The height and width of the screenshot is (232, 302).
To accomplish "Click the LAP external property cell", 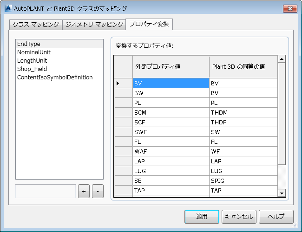I will (x=171, y=161).
